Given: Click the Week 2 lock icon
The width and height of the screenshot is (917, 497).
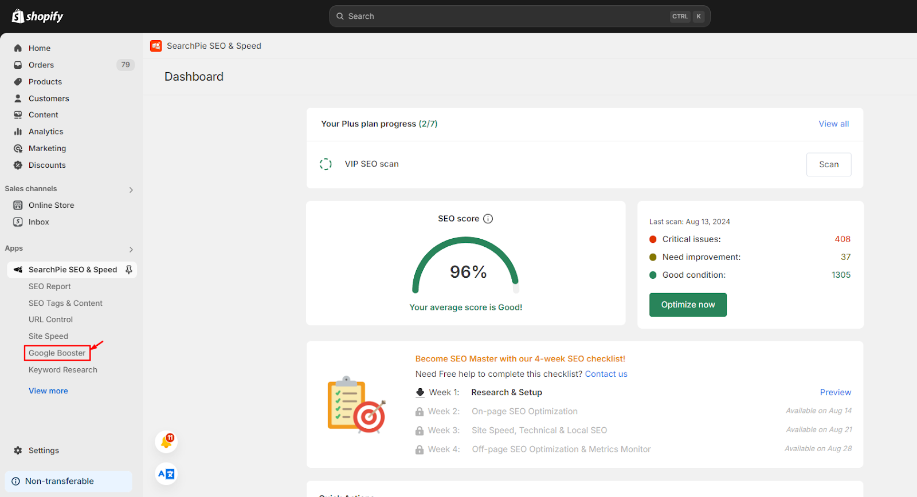Looking at the screenshot, I should (420, 412).
